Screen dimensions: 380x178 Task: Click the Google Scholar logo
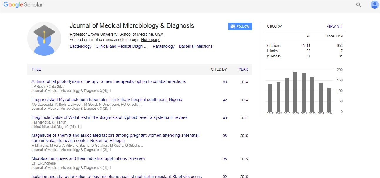click(23, 5)
